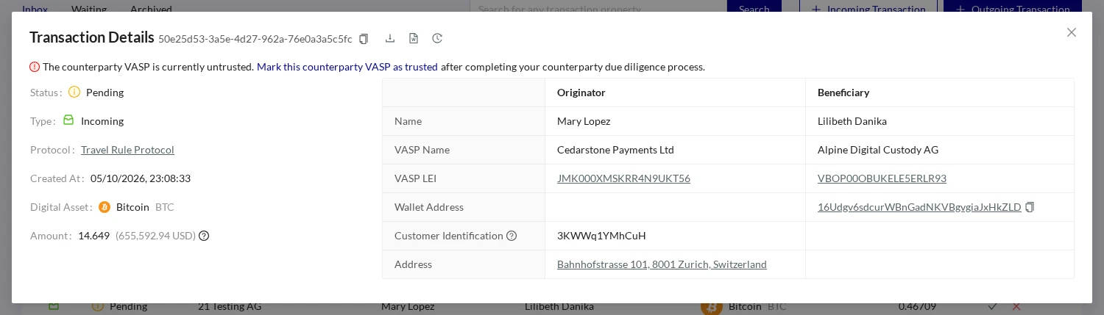The image size is (1104, 315).
Task: Click the (655,592.94 USD) value
Action: pos(155,236)
